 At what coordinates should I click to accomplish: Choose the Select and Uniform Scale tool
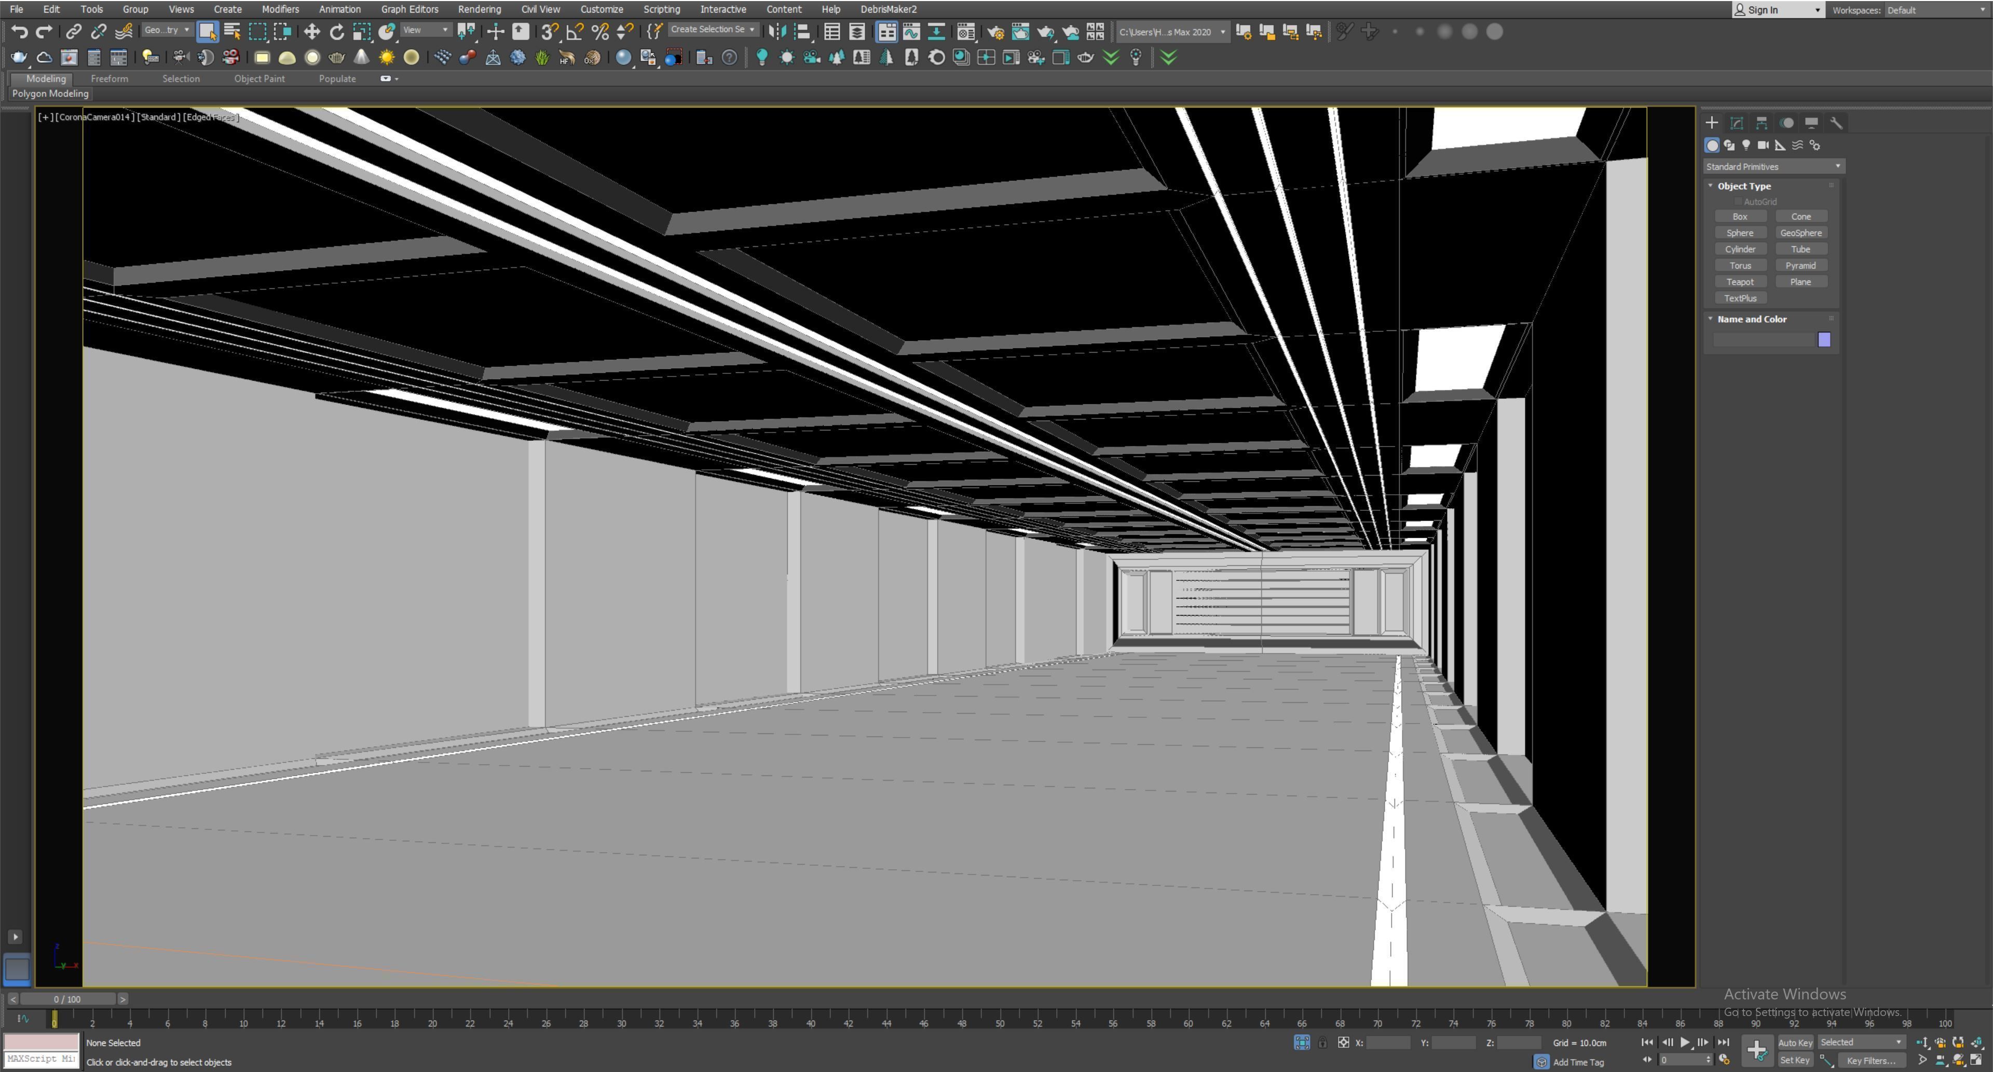pos(361,32)
